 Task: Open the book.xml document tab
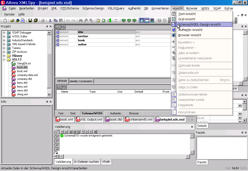coord(64,120)
